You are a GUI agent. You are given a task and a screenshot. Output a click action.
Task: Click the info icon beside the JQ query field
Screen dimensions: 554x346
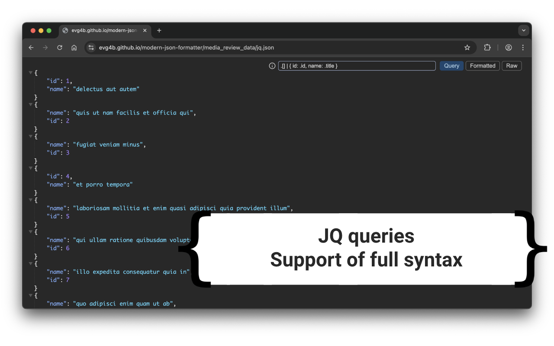click(272, 66)
